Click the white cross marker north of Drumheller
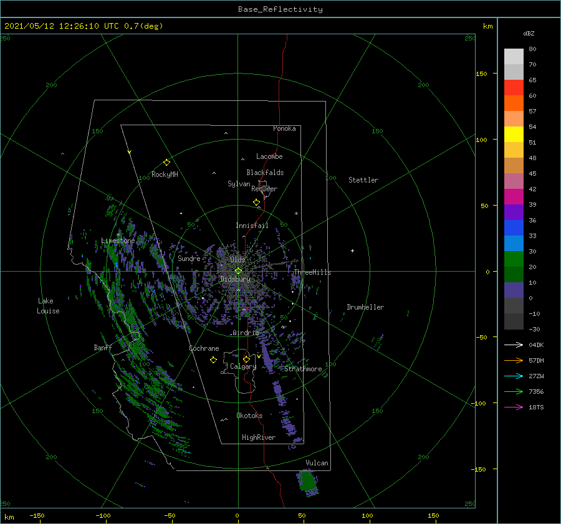The width and height of the screenshot is (561, 524). tap(352, 250)
